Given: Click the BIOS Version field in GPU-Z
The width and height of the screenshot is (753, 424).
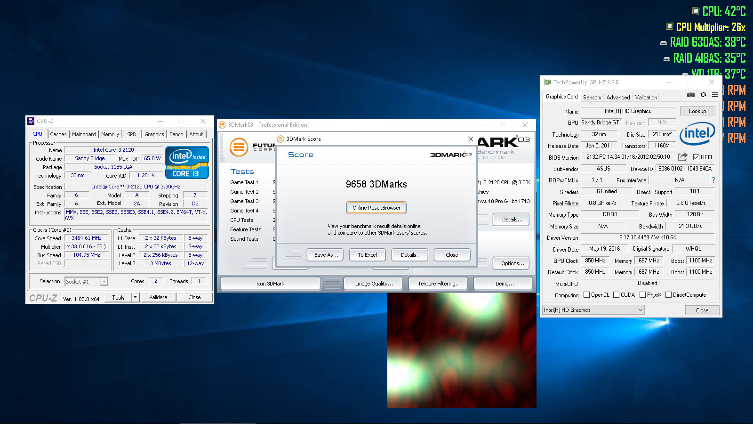Looking at the screenshot, I should (x=628, y=157).
